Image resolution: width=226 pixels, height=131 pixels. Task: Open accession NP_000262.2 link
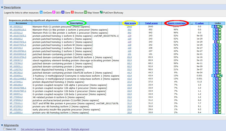16,26
